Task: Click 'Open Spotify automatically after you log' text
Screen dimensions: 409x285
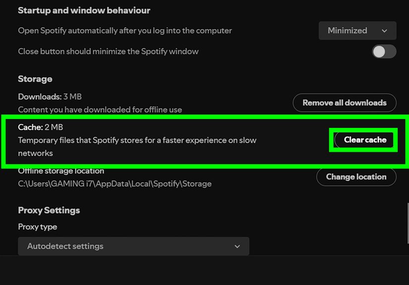Action: point(124,31)
